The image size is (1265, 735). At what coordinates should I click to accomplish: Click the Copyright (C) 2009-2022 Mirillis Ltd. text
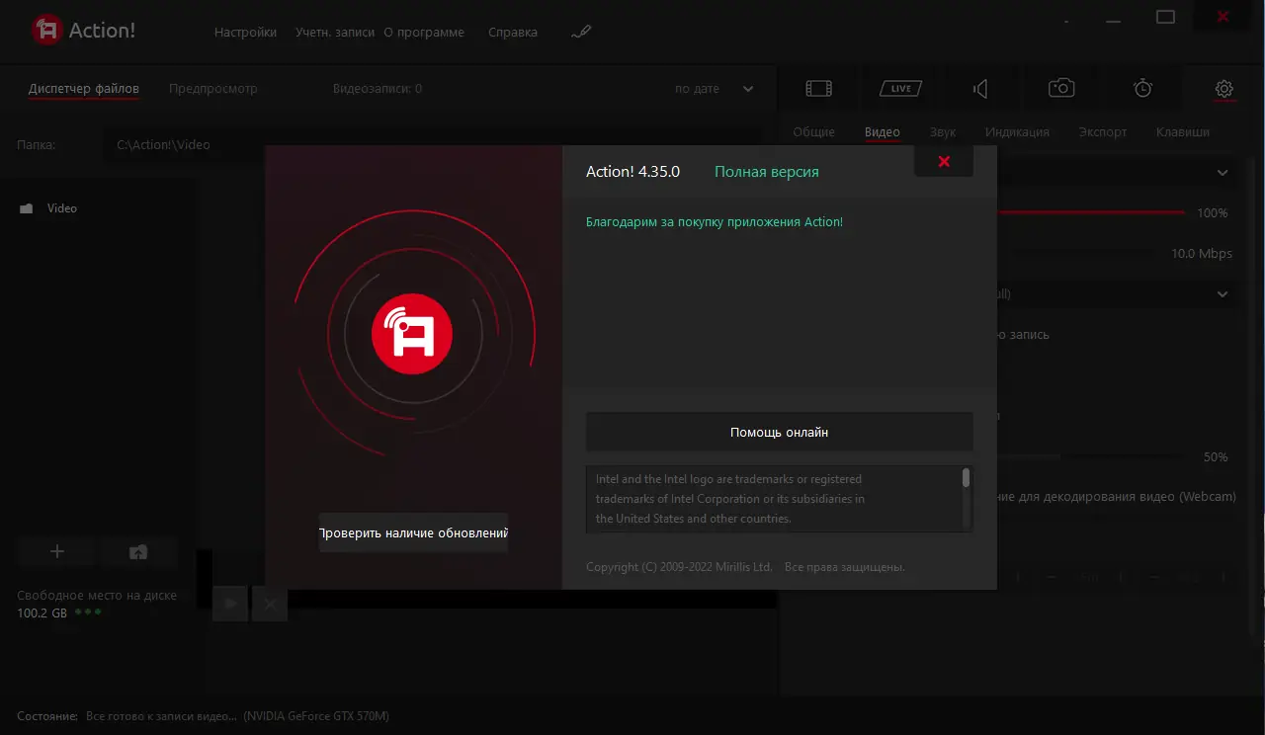(679, 567)
